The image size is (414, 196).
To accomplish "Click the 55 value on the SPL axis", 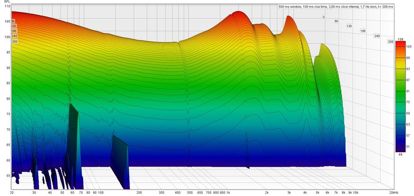I will click(x=8, y=175).
